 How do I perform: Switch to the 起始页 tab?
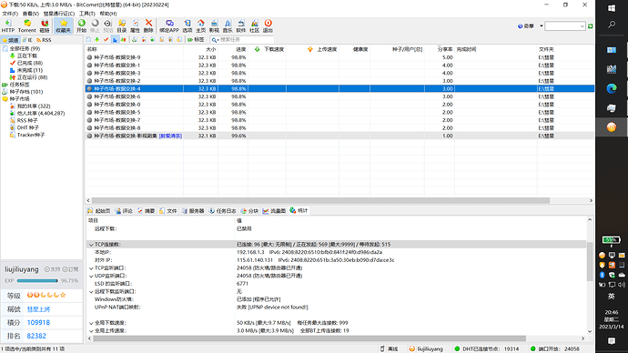tap(99, 211)
